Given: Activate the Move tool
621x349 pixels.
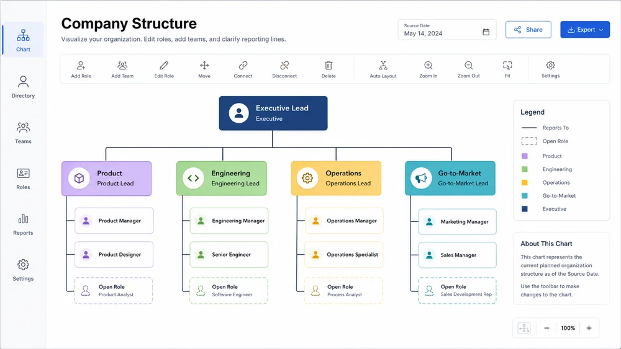Looking at the screenshot, I should pyautogui.click(x=204, y=69).
